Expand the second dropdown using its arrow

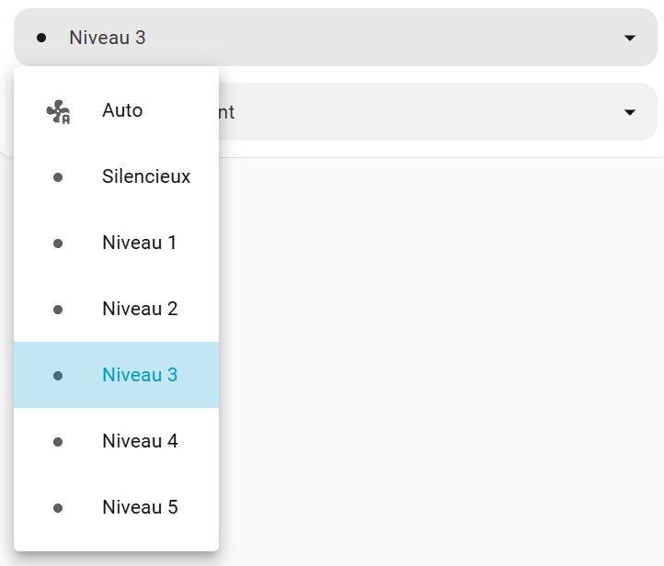click(x=630, y=112)
